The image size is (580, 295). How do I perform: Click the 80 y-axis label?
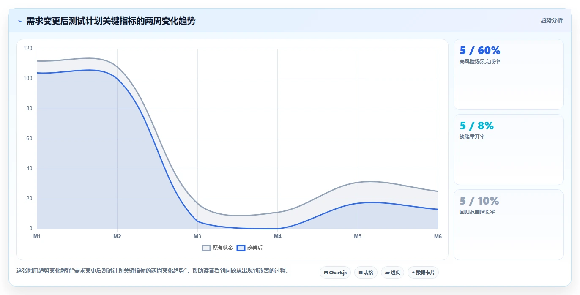pyautogui.click(x=29, y=109)
